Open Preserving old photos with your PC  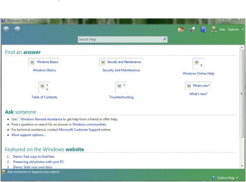click(39, 162)
